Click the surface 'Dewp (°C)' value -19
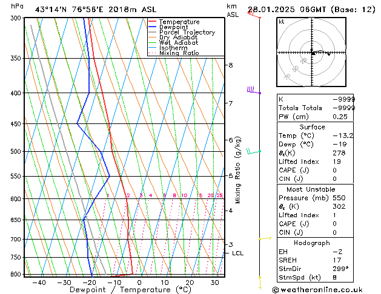 [x=340, y=145]
